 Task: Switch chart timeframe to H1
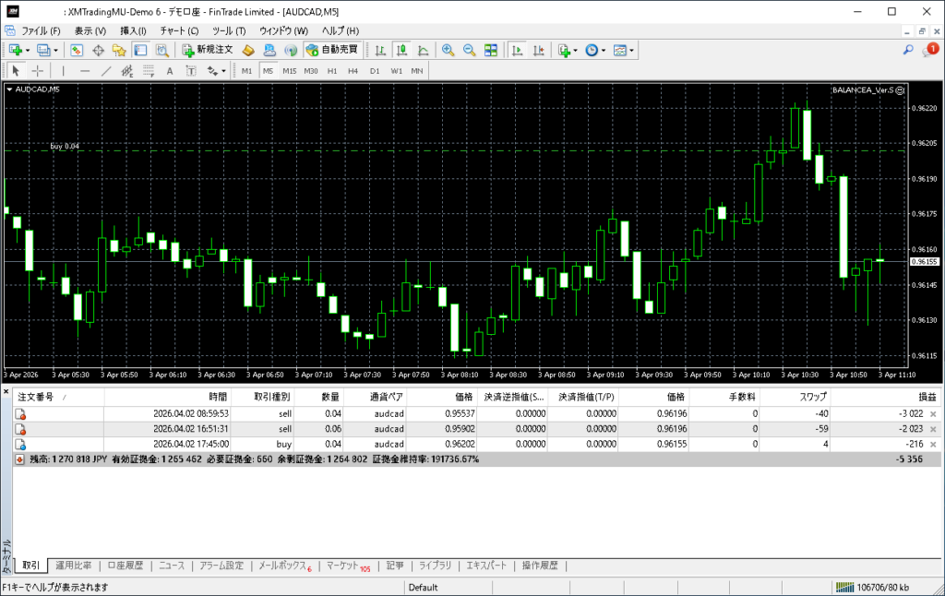332,71
